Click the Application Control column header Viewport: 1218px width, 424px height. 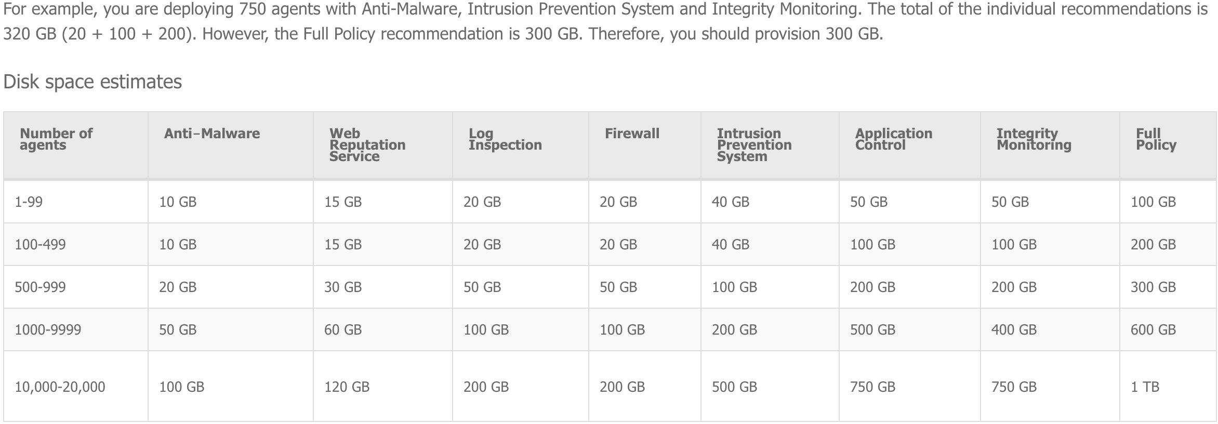click(x=893, y=139)
